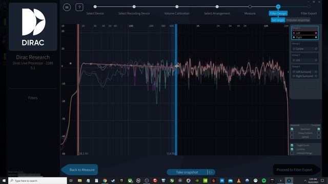Click the Windows search box
Screen dimensions: 328x184
coord(37,180)
